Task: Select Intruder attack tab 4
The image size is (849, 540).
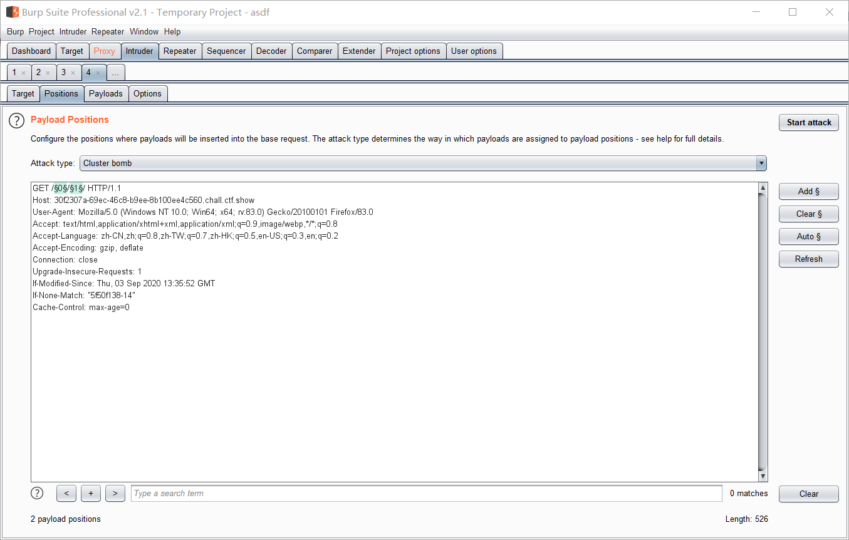Action: (x=88, y=73)
